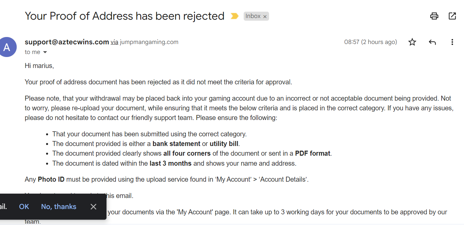Click the Inbox label chip

coord(253,16)
